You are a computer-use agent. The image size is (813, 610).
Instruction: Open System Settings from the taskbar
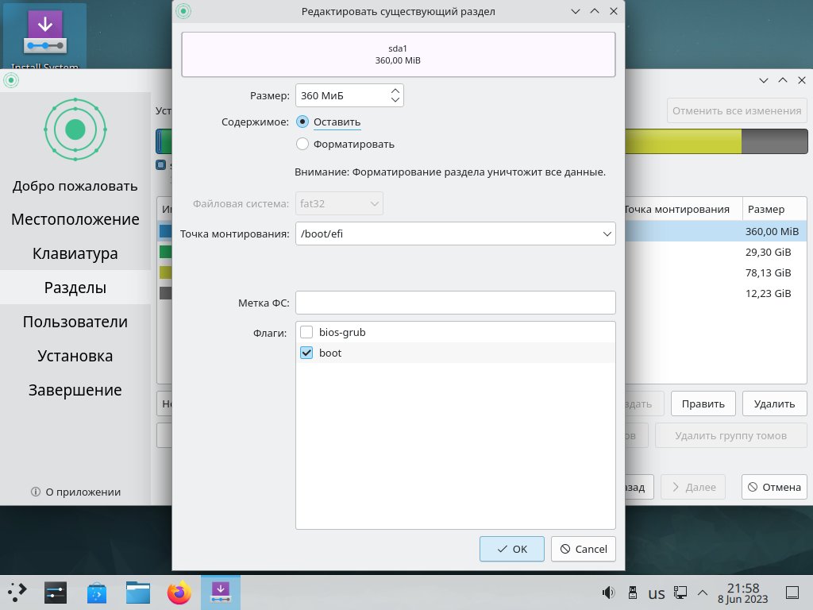coord(55,593)
